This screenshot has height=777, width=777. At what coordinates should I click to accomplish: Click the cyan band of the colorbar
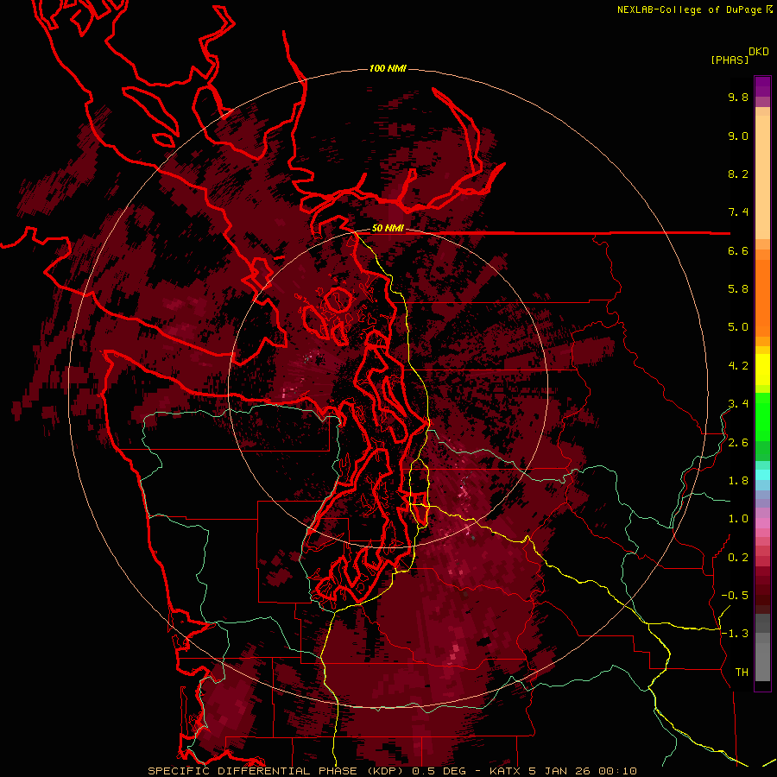click(762, 474)
